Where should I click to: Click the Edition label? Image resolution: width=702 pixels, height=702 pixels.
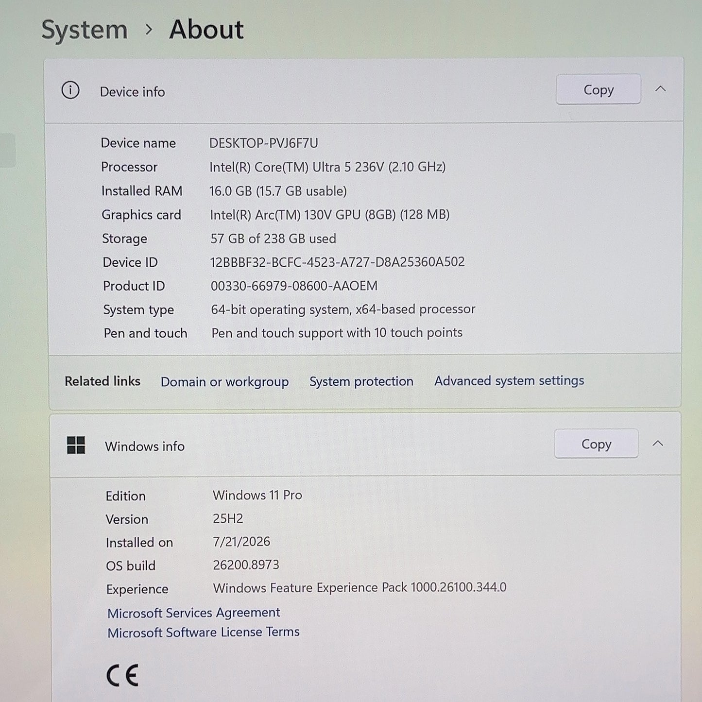(126, 496)
